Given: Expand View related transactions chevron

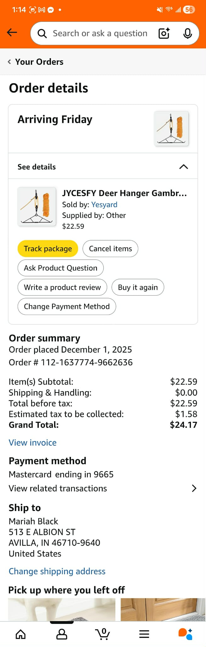Looking at the screenshot, I should click(x=194, y=488).
